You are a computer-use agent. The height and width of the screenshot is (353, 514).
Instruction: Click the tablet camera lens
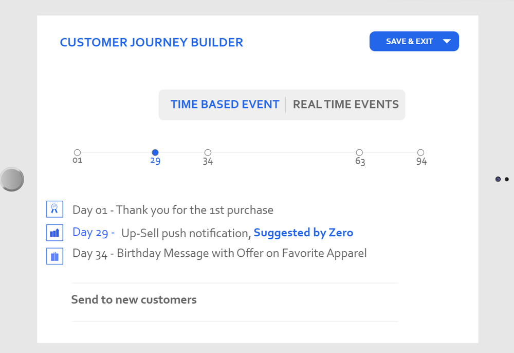click(x=498, y=179)
